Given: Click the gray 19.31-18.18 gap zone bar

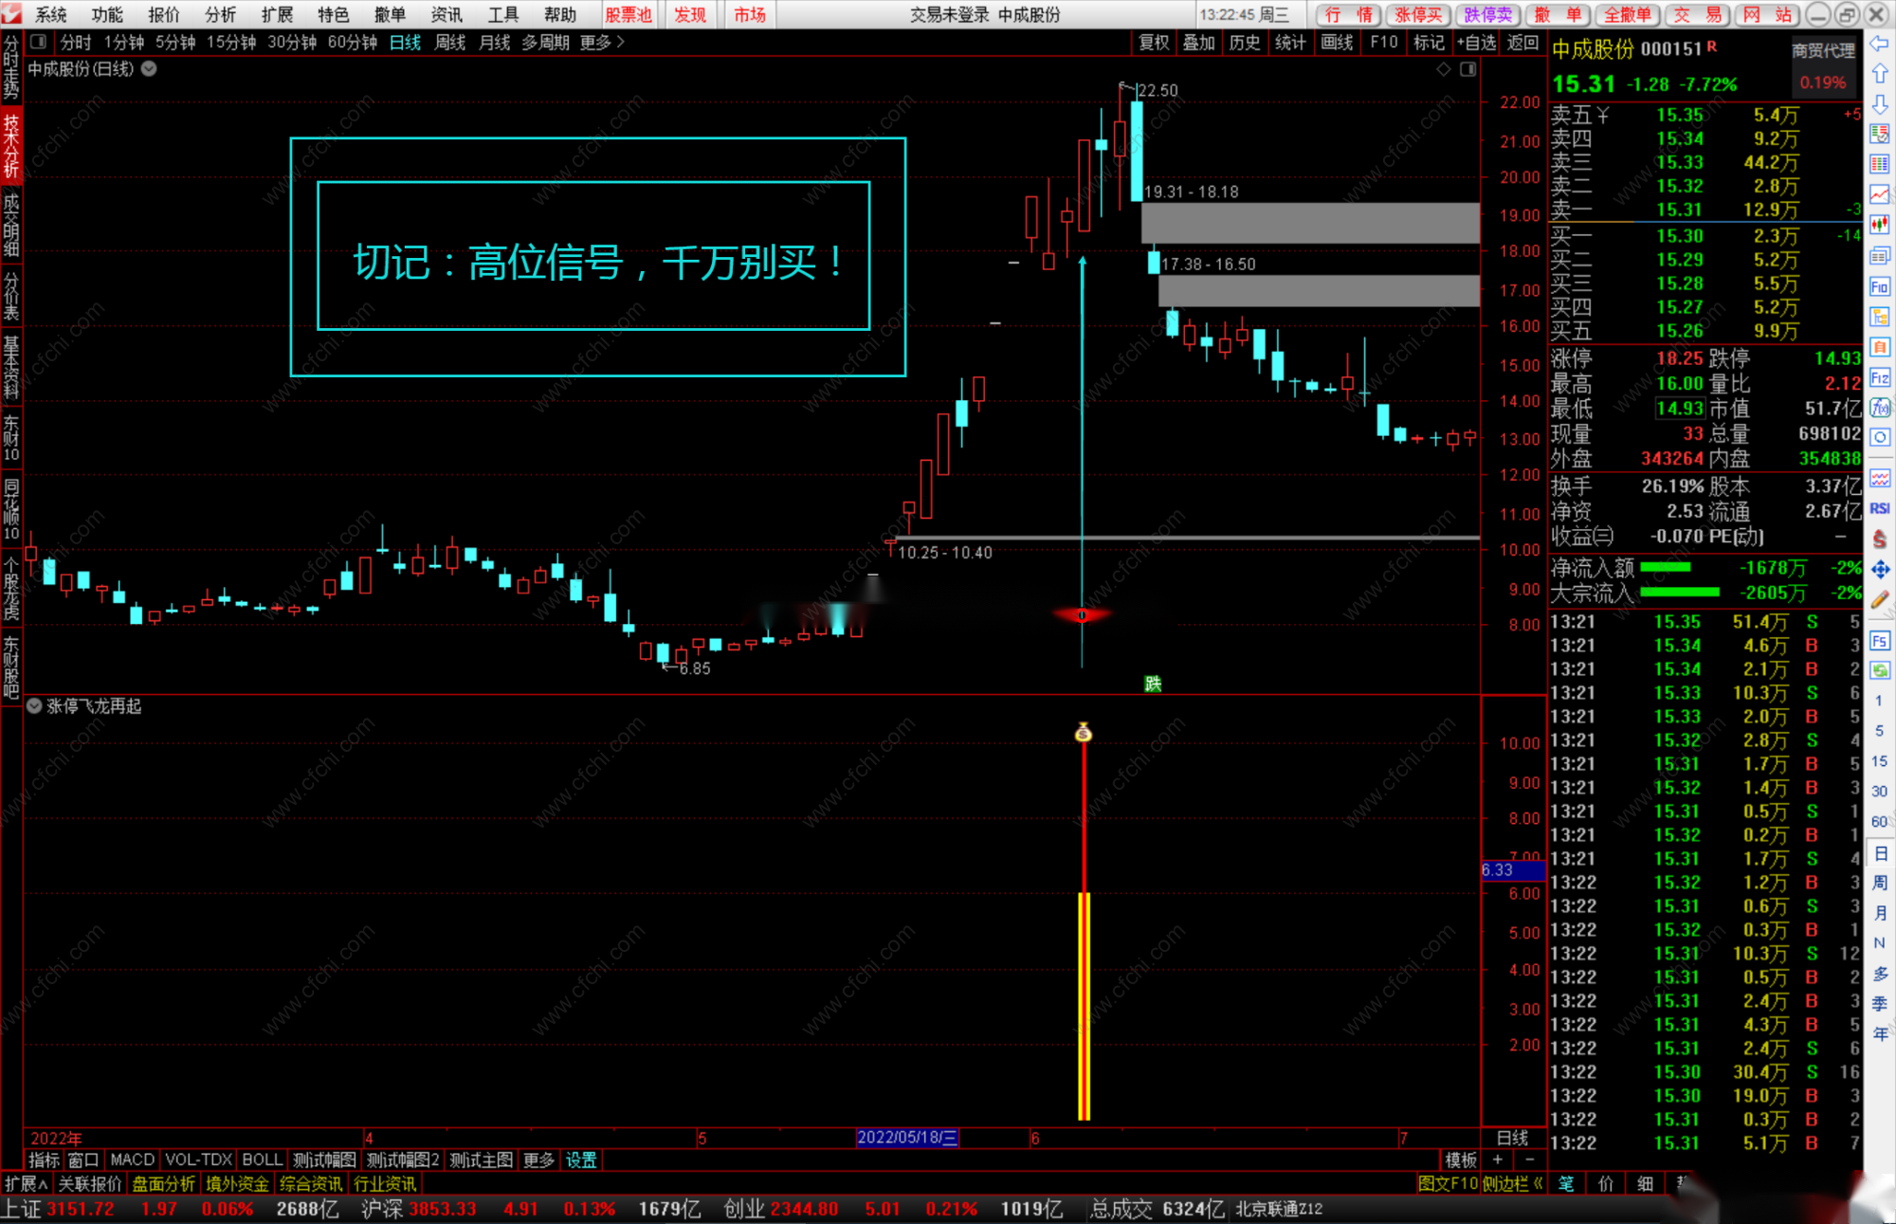Looking at the screenshot, I should pos(1309,223).
